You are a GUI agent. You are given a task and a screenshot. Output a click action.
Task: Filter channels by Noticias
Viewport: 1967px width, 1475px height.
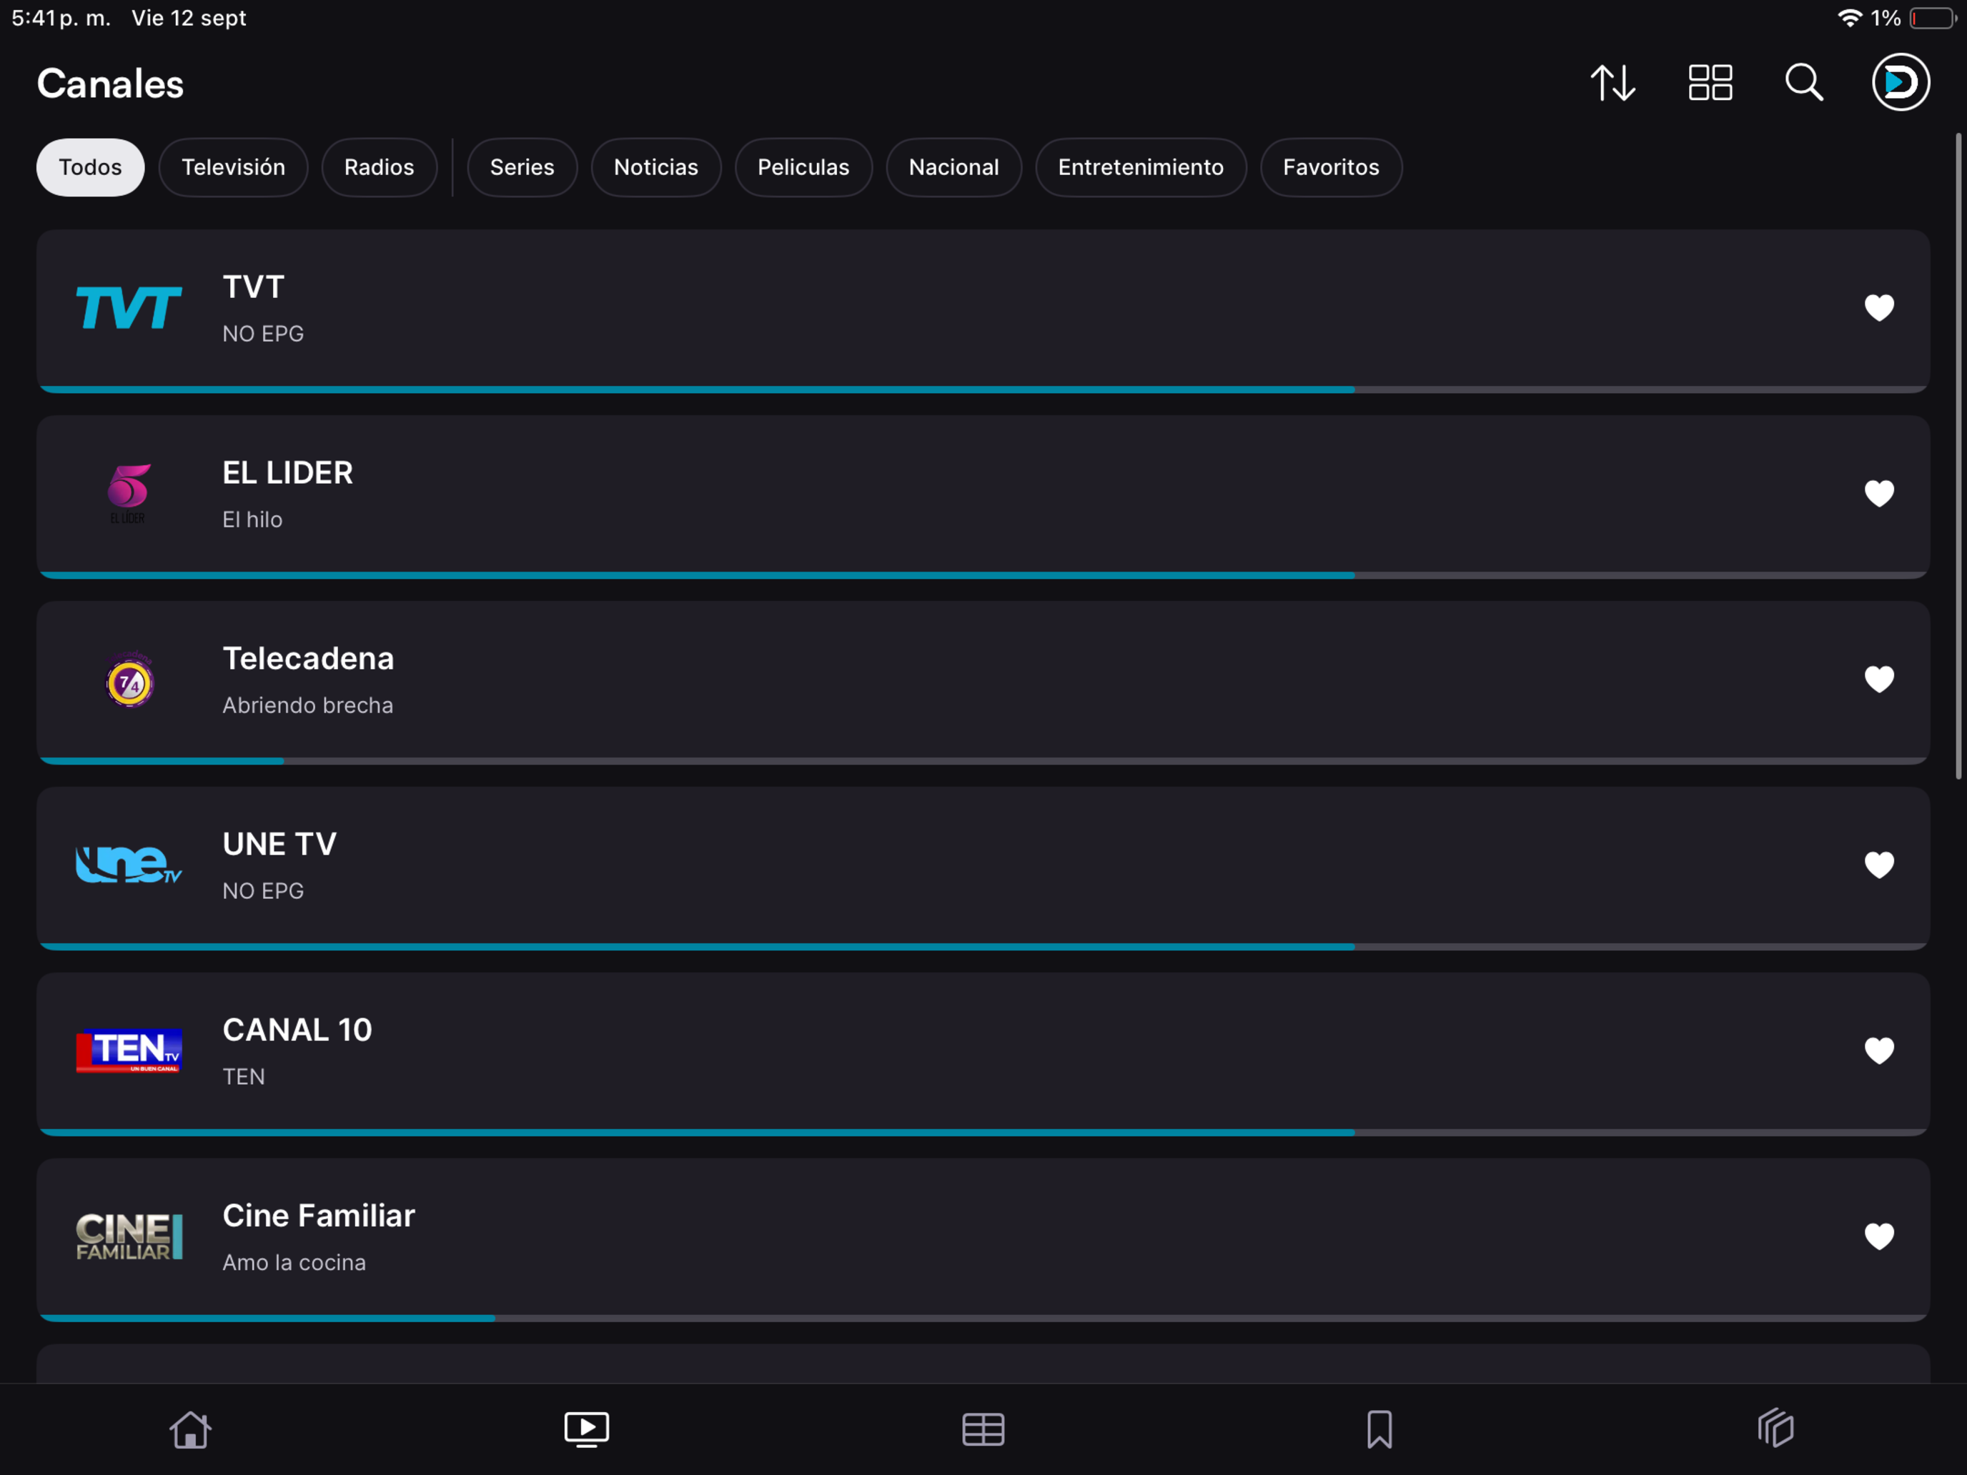tap(656, 167)
